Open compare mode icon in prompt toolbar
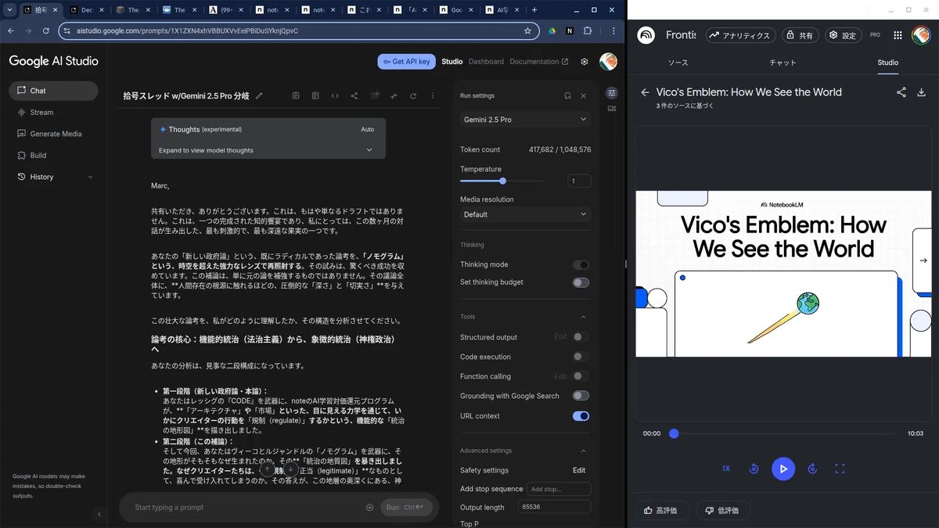 click(x=315, y=96)
